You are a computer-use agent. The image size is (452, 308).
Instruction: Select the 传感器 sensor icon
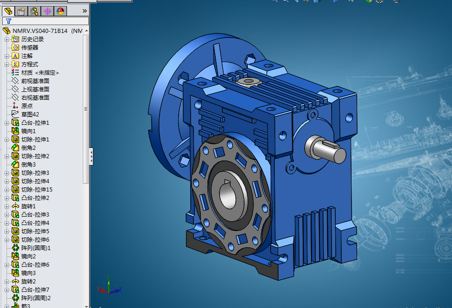click(x=15, y=47)
